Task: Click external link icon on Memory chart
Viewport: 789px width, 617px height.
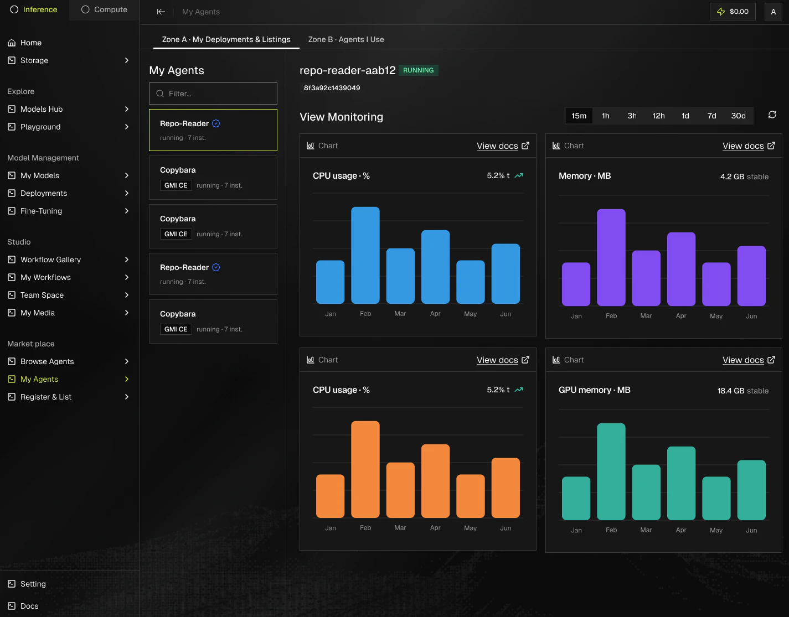Action: (771, 146)
